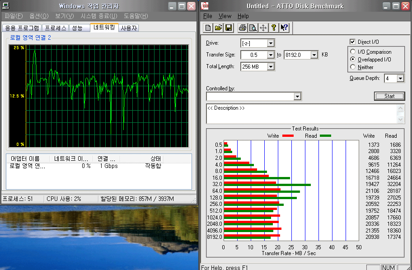Expand the Transfer Size minimum 0.5 dropdown

[x=271, y=55]
